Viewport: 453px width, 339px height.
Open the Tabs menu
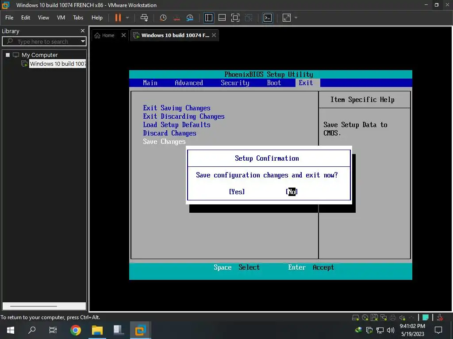(78, 18)
